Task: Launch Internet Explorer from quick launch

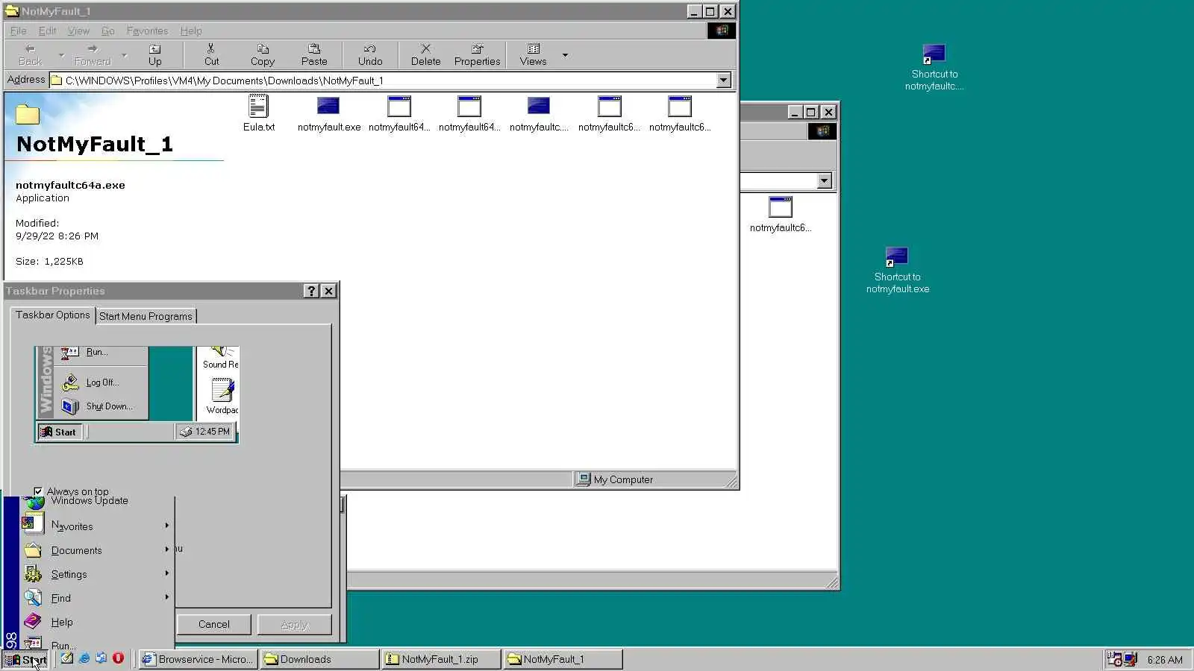Action: click(x=84, y=658)
